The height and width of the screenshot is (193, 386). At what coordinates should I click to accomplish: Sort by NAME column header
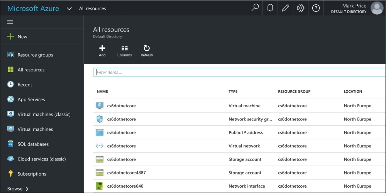[x=102, y=91]
